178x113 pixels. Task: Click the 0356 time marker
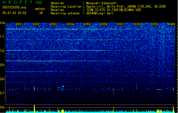click(x=104, y=24)
